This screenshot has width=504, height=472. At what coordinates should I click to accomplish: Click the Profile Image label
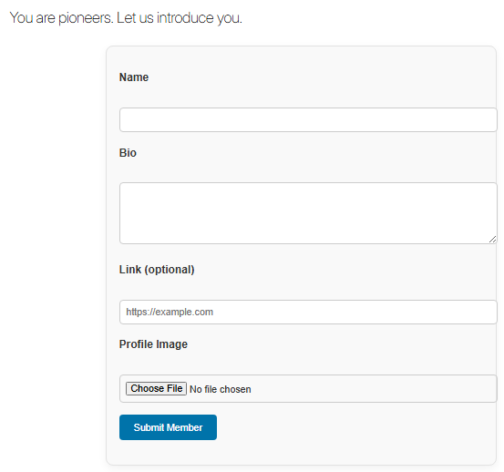[153, 344]
